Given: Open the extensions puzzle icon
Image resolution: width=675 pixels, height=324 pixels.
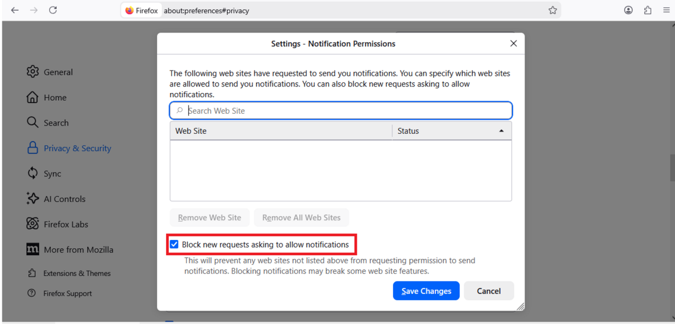Looking at the screenshot, I should pos(647,10).
